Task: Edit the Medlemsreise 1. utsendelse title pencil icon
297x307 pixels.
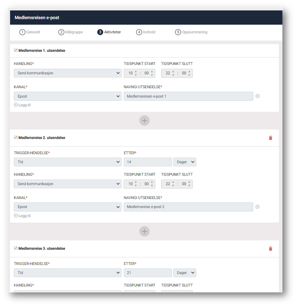Action: click(16, 50)
